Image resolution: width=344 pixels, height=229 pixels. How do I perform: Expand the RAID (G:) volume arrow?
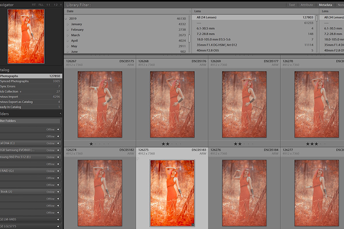(x=58, y=171)
